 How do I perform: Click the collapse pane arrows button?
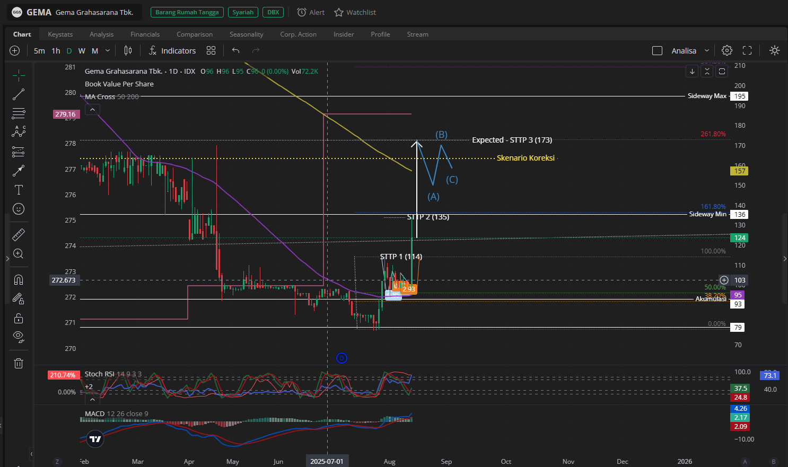pyautogui.click(x=707, y=71)
